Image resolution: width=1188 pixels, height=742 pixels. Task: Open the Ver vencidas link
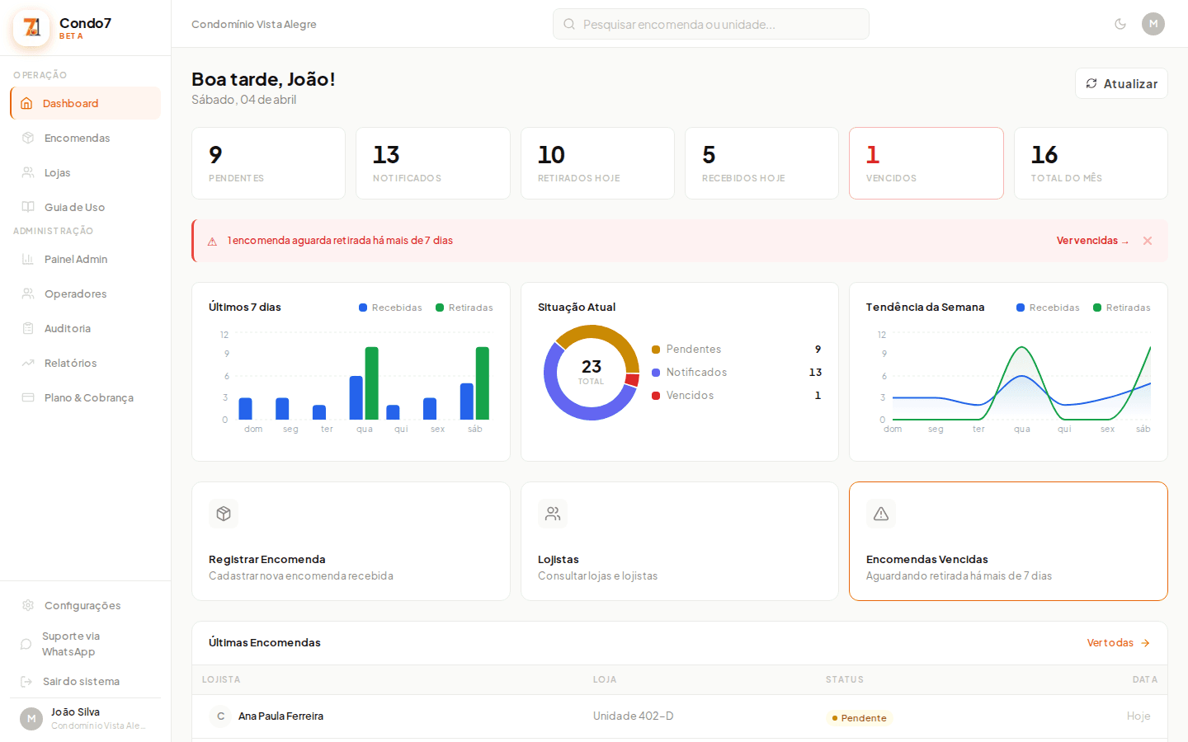(x=1091, y=240)
